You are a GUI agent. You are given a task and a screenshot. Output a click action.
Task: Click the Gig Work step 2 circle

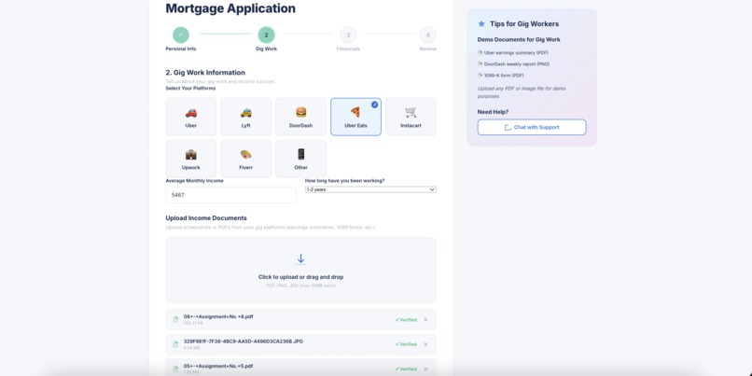pyautogui.click(x=266, y=35)
